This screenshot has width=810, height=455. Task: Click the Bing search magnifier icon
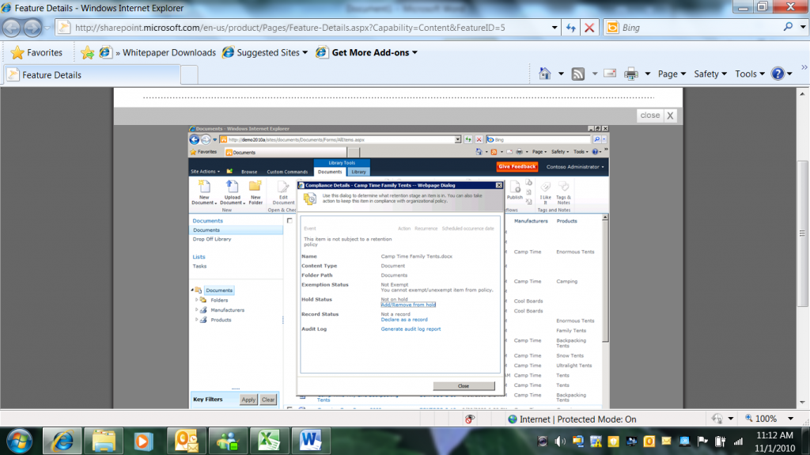788,27
